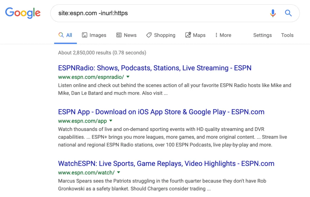
Task: Open the Shopping tab
Action: click(x=161, y=35)
